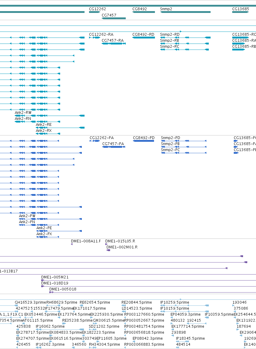Click the RP003127660.5prime cDNA
The image size is (256, 349).
(x=125, y=317)
